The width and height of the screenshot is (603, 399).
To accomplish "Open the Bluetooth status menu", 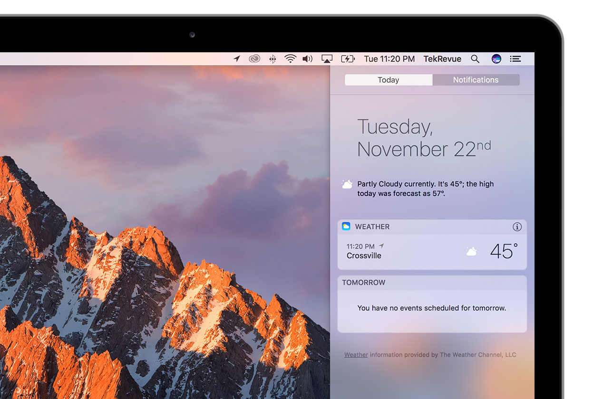I will tap(272, 59).
